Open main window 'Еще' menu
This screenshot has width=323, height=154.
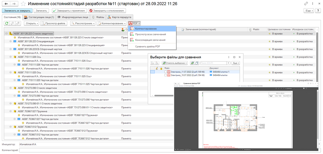[309, 11]
